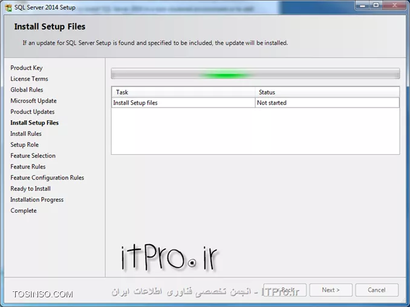Click the Install Rules step

click(x=26, y=134)
